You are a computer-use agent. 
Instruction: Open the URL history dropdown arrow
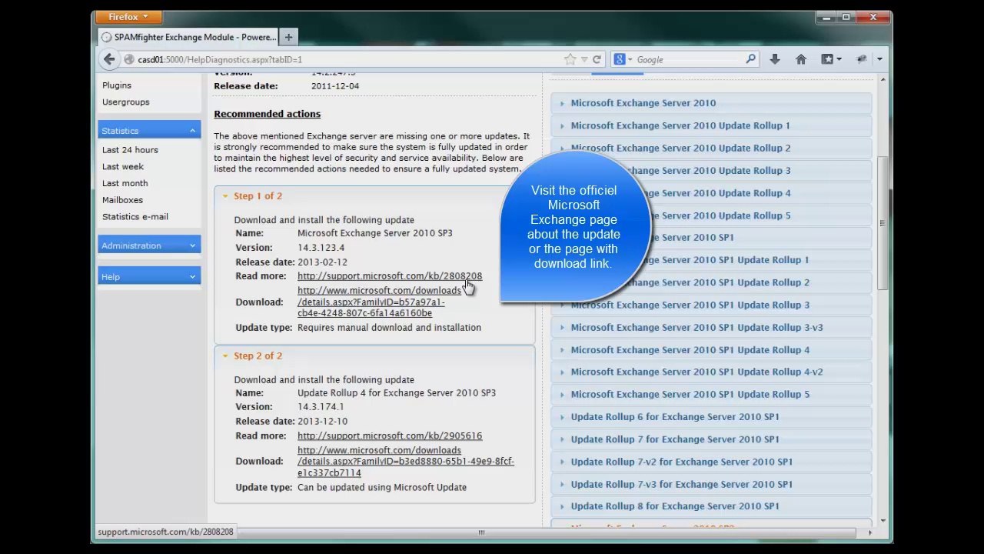[x=584, y=59]
